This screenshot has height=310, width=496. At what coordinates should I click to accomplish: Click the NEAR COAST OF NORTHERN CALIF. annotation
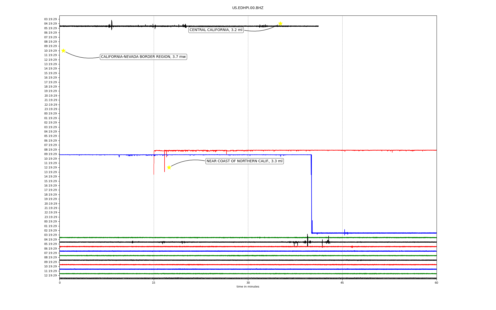[x=244, y=161]
